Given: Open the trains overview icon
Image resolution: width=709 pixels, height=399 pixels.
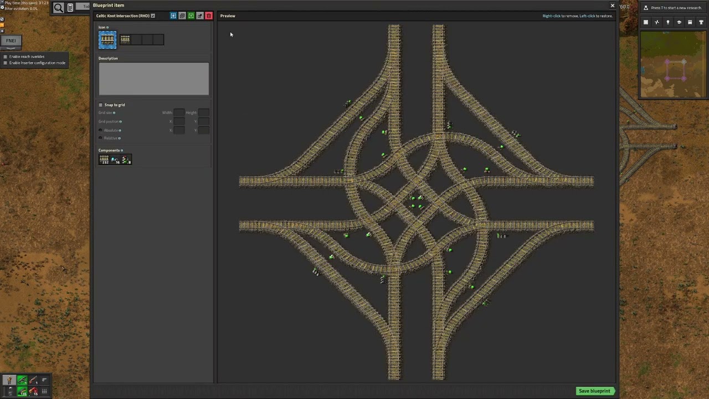Looking at the screenshot, I should (x=690, y=22).
